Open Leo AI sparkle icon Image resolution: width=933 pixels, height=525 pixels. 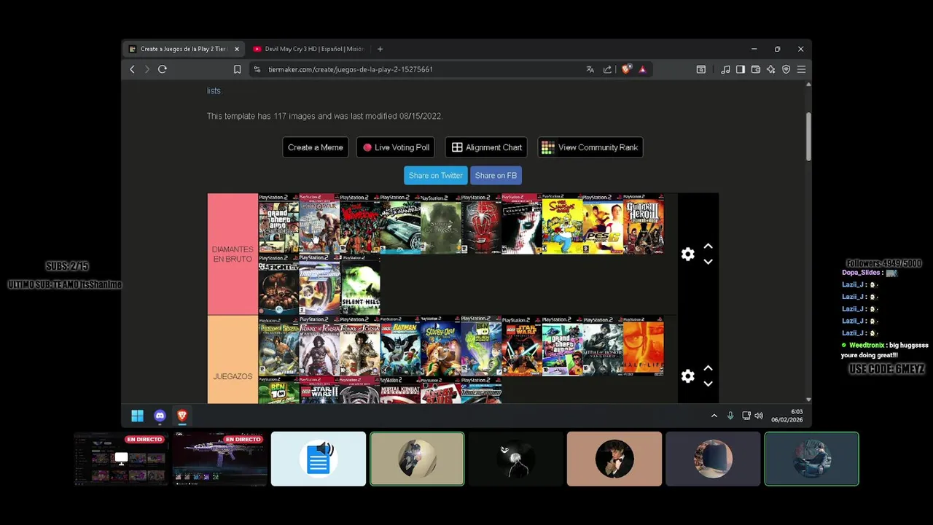click(770, 69)
